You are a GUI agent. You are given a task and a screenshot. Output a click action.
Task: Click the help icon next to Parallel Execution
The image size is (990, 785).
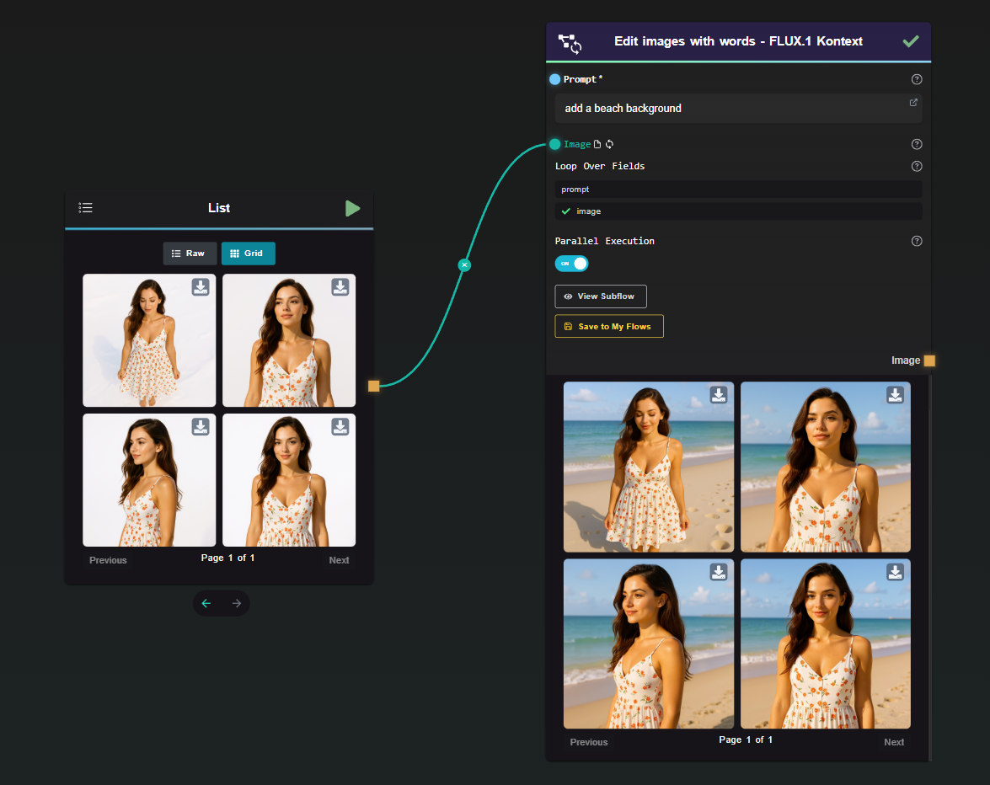coord(917,241)
